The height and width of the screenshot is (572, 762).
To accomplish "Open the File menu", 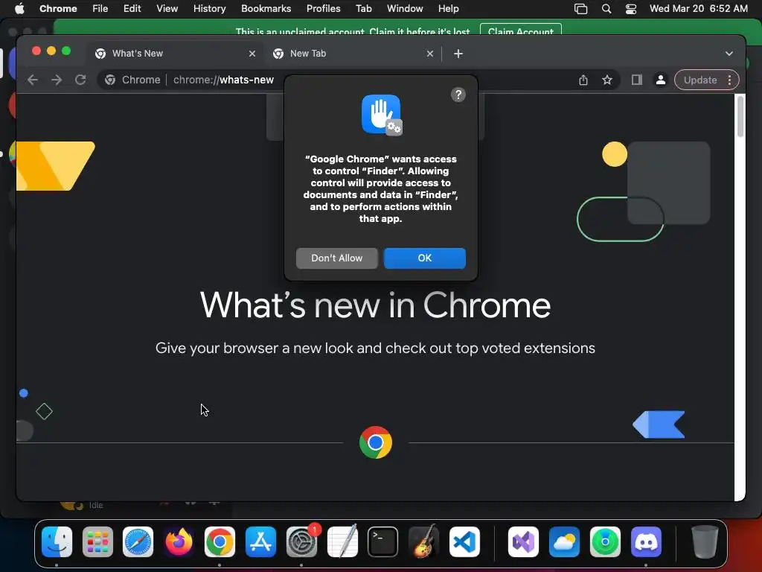I will click(x=100, y=9).
